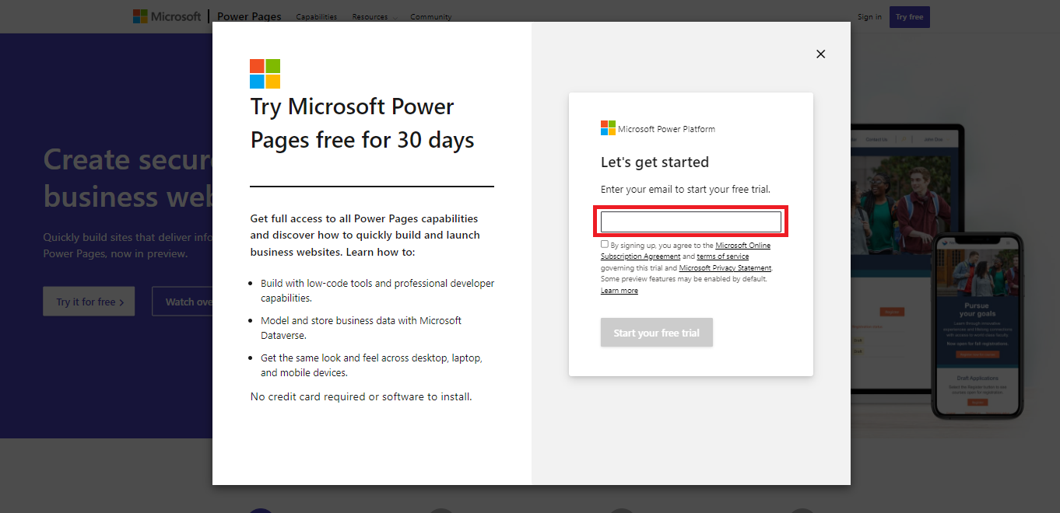Click the large Microsoft logo in dialog
Image resolution: width=1060 pixels, height=513 pixels.
point(265,74)
